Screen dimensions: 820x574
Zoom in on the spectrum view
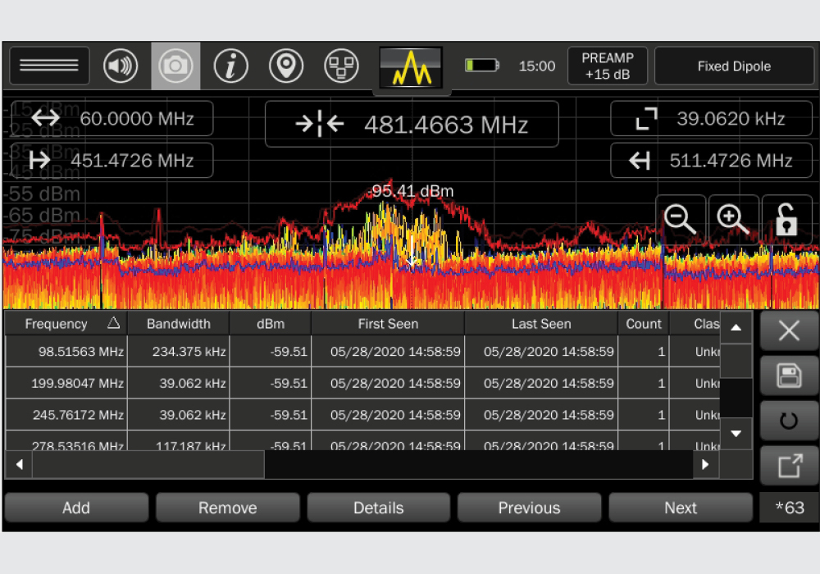tap(733, 219)
